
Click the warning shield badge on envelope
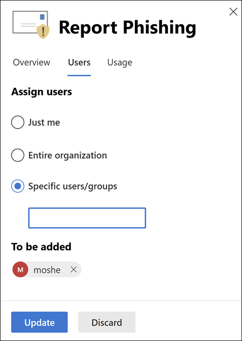click(43, 31)
